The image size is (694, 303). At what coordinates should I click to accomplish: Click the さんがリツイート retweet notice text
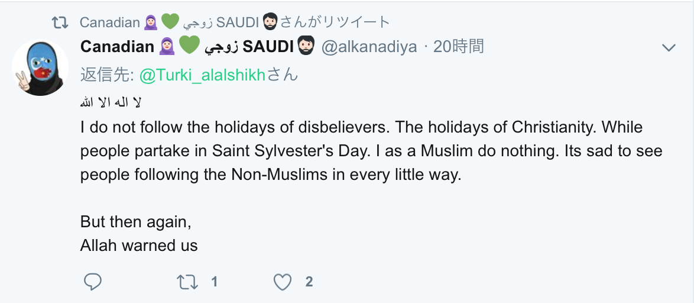(x=335, y=22)
